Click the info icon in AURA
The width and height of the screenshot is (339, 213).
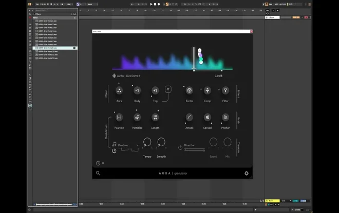click(x=98, y=163)
